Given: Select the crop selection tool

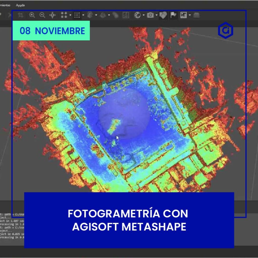Looking at the screenshot, I should pyautogui.click(x=21, y=15).
